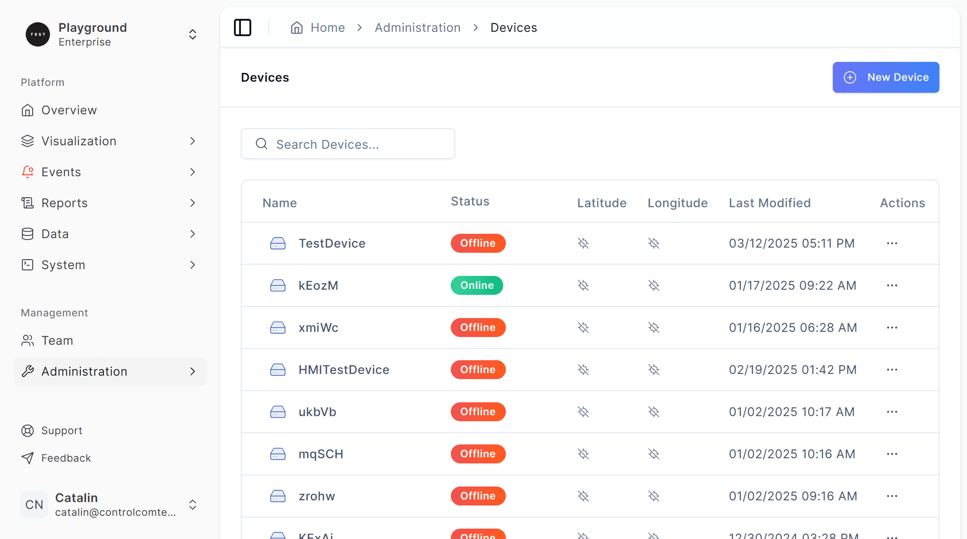
Task: Open the Feedback link
Action: pos(66,458)
